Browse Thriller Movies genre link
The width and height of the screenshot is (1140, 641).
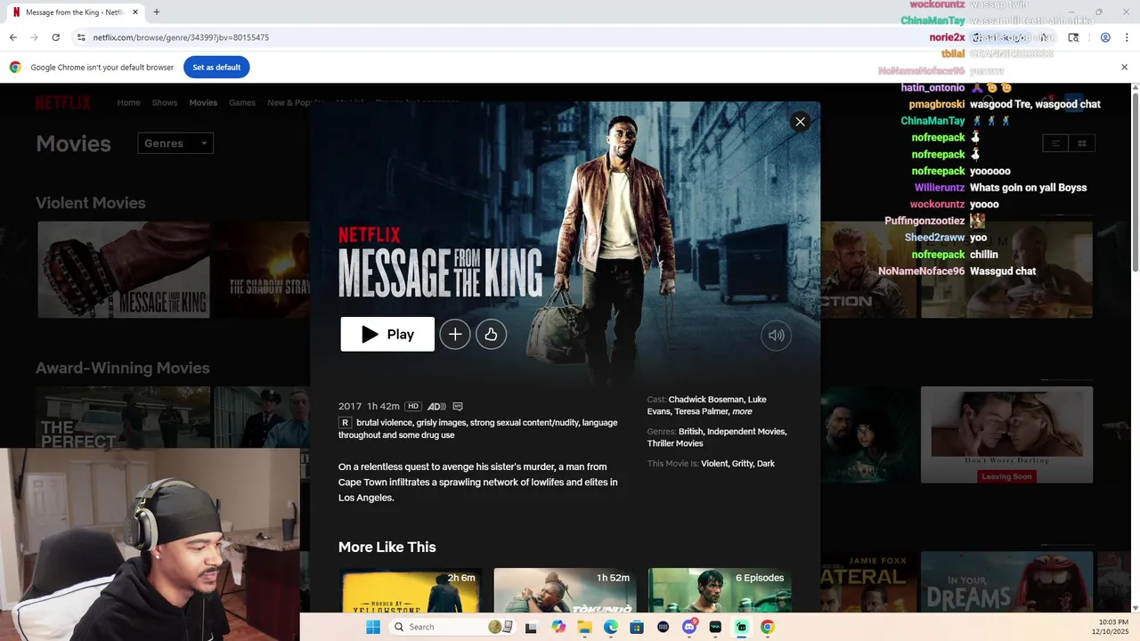(x=675, y=443)
